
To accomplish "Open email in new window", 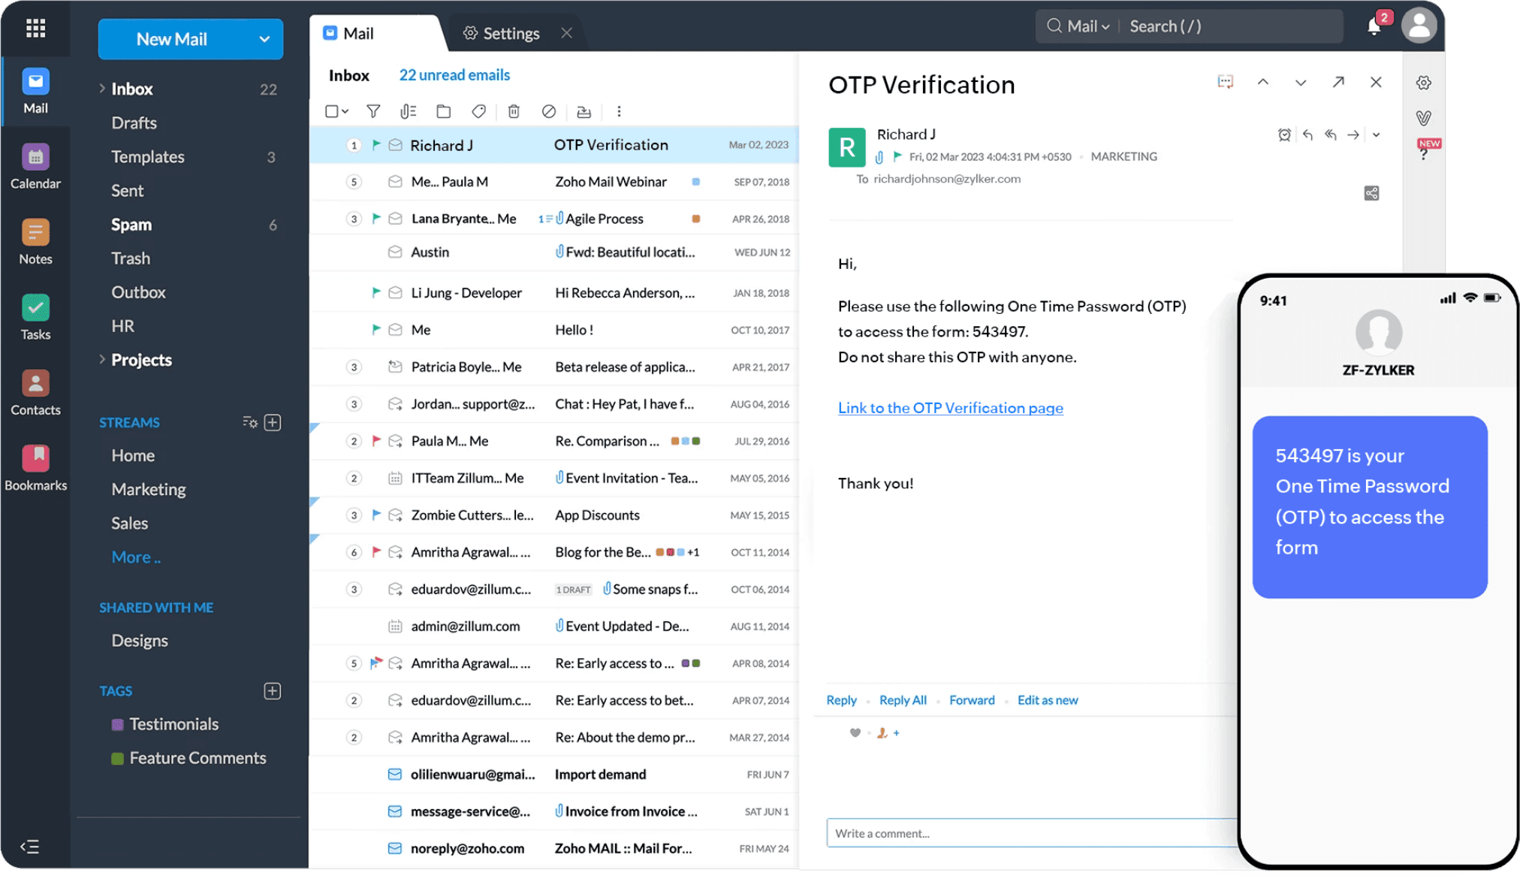I will 1338,82.
